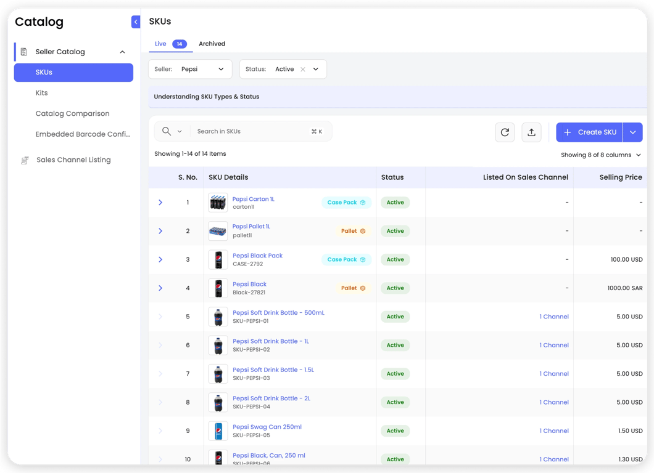This screenshot has height=473, width=654.
Task: Click Pepsi Pallet 1L product image
Action: click(218, 231)
